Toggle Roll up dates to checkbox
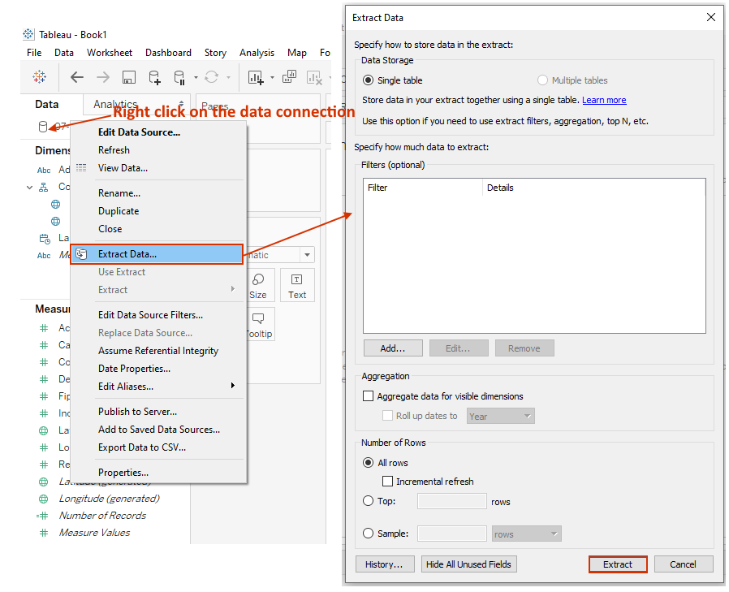 click(387, 415)
